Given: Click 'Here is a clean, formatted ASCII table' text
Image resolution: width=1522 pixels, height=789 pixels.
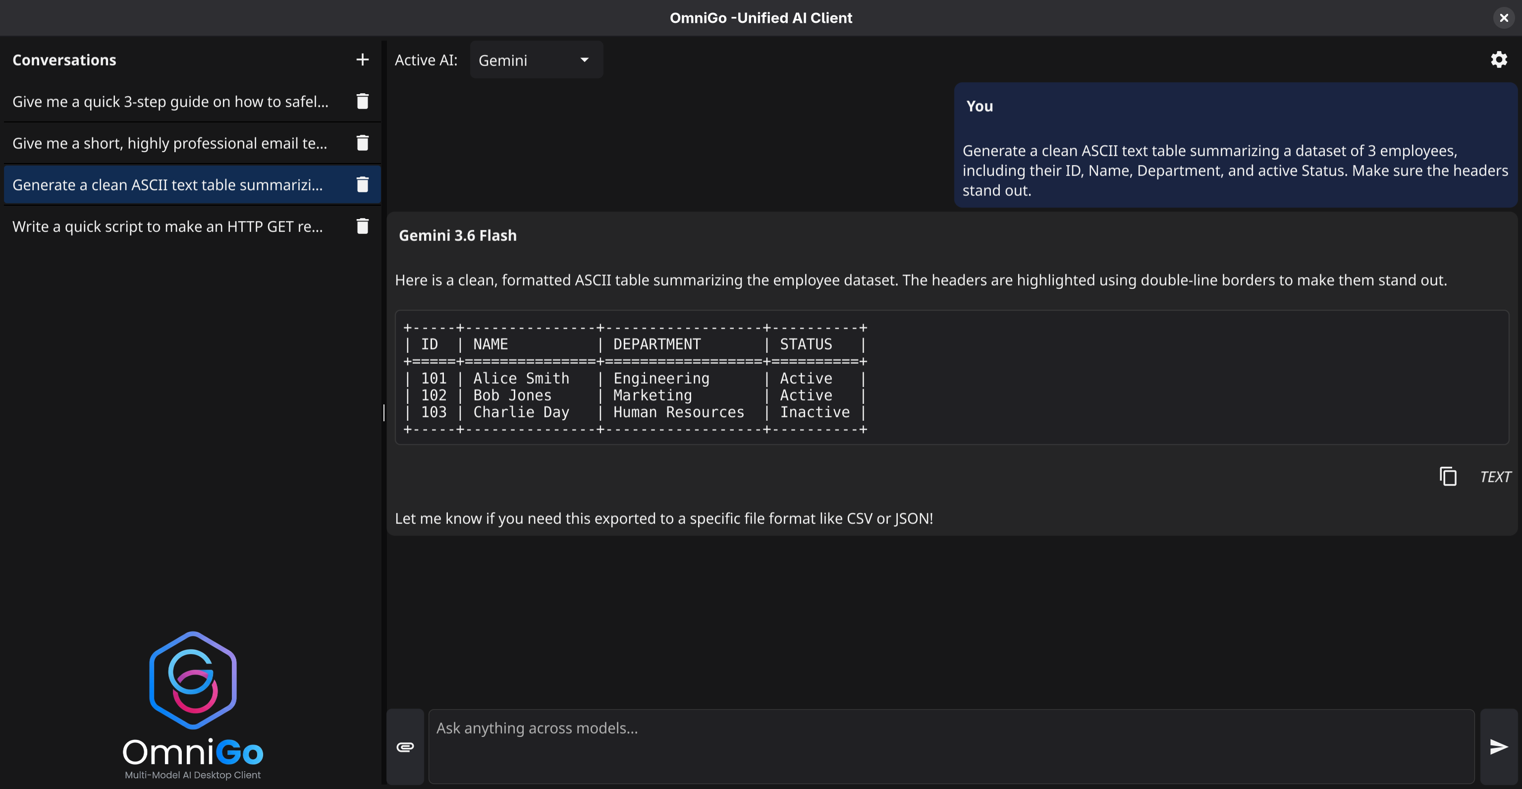Looking at the screenshot, I should pyautogui.click(x=921, y=280).
